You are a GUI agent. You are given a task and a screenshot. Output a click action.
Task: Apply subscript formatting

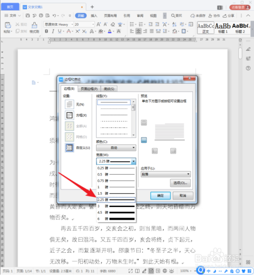pos(84,31)
